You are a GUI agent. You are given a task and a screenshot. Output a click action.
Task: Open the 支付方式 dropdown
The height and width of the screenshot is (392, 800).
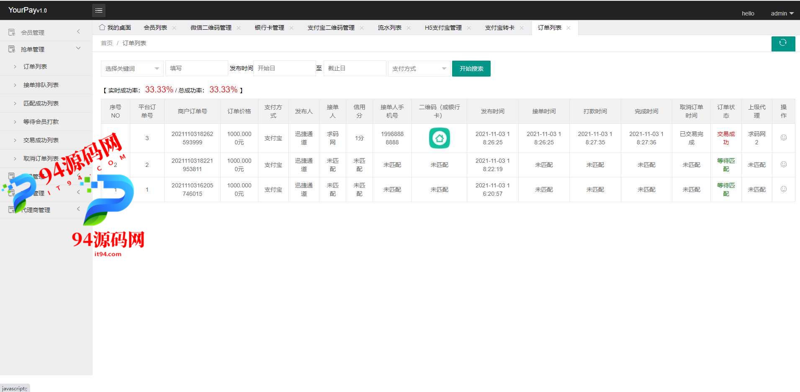(419, 68)
